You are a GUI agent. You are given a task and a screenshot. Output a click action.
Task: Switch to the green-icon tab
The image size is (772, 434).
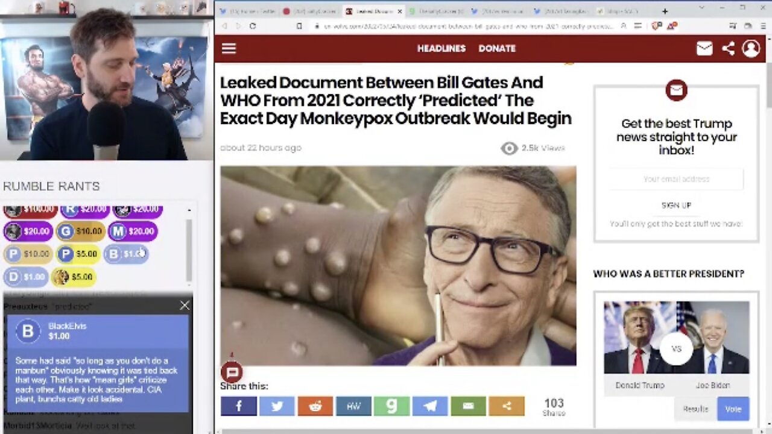click(x=436, y=11)
